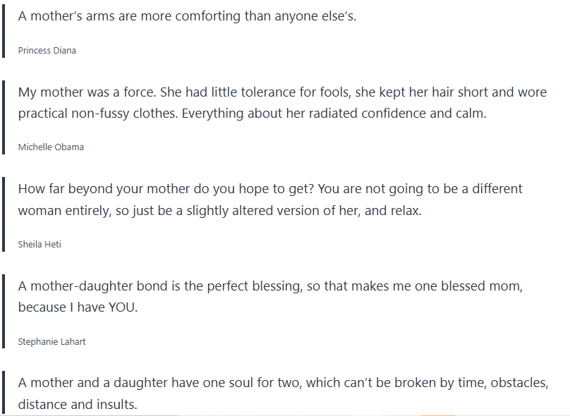570x416 pixels.
Task: Click the Princess Diana author name
Action: [x=47, y=51]
